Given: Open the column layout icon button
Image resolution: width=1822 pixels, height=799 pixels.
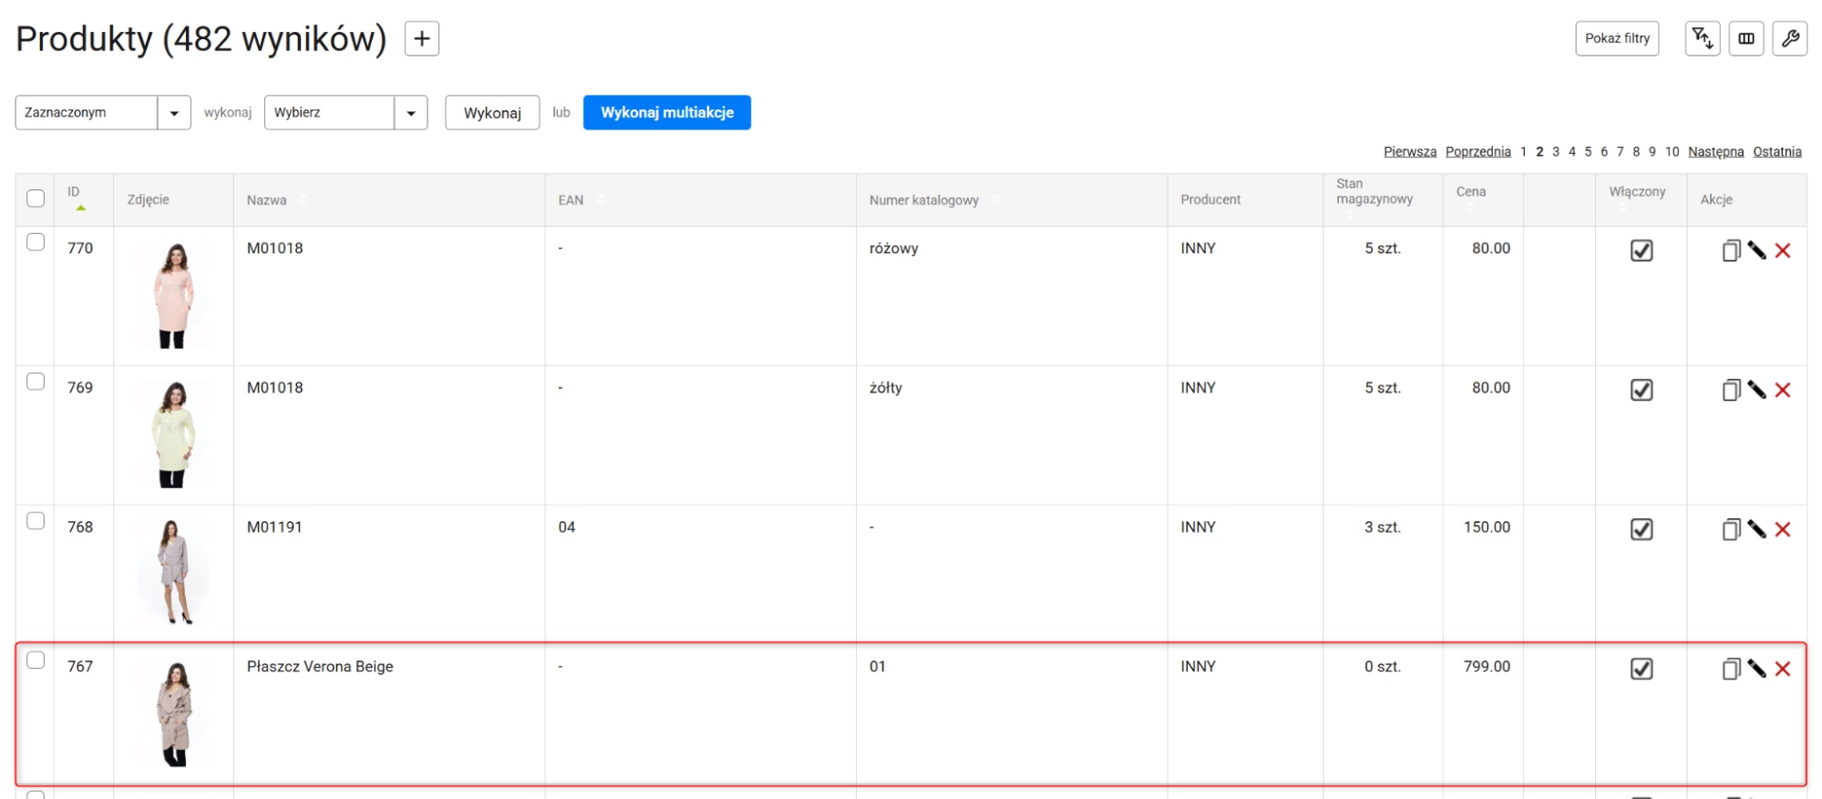Looking at the screenshot, I should coord(1745,38).
